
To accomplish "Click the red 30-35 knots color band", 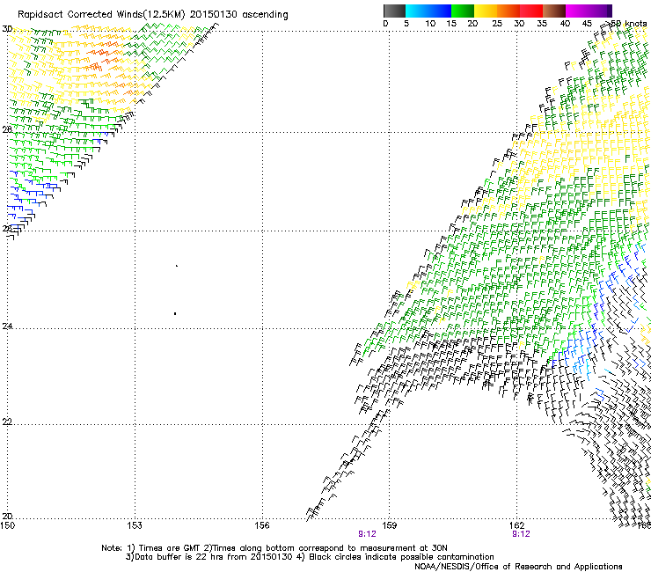I will (x=531, y=11).
